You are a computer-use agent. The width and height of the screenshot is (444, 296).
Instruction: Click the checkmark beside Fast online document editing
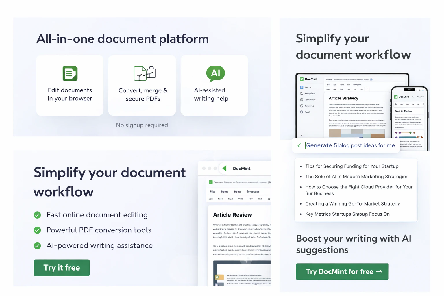pyautogui.click(x=37, y=215)
